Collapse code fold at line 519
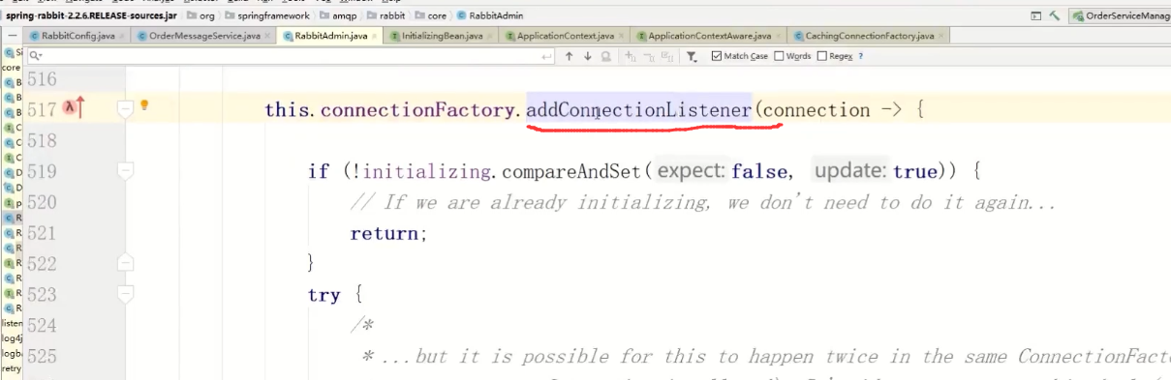Image resolution: width=1171 pixels, height=380 pixels. [x=125, y=171]
